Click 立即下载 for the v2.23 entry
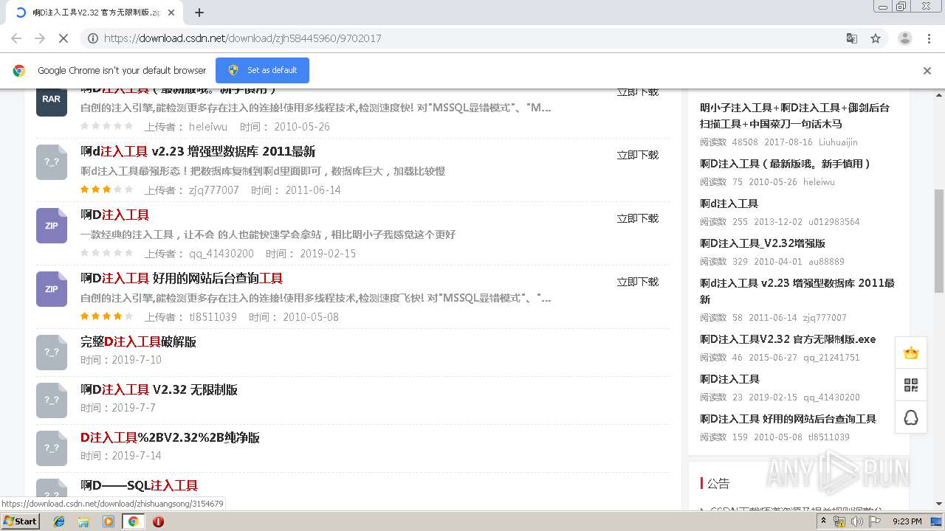This screenshot has height=531, width=945. (x=638, y=155)
